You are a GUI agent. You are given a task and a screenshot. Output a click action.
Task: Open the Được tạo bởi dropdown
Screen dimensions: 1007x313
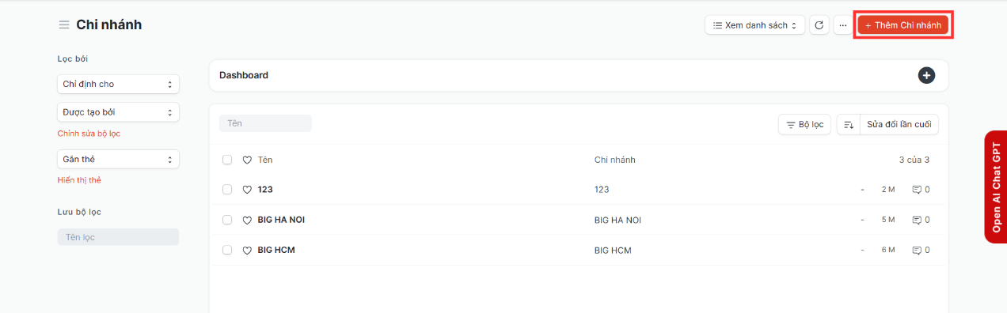point(118,112)
